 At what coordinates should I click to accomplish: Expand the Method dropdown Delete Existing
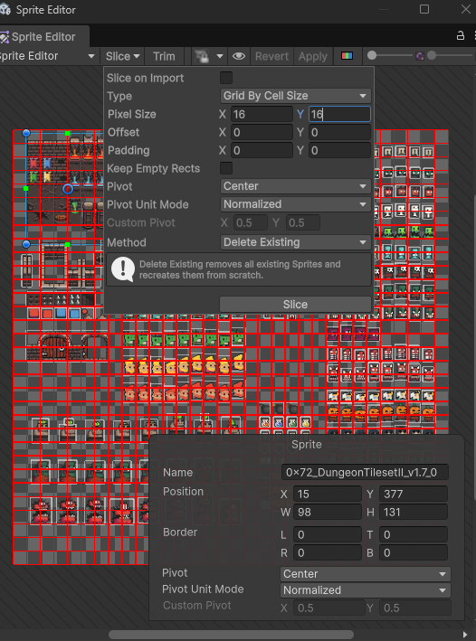(x=296, y=242)
